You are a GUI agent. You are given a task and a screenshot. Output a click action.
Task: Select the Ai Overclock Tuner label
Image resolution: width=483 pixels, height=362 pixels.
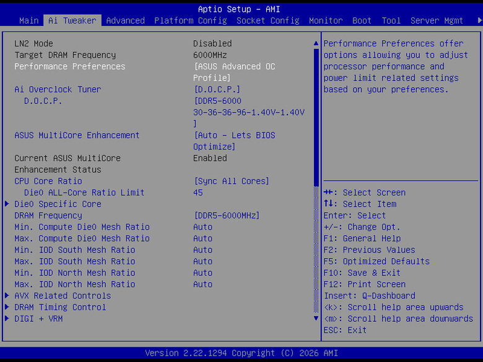[58, 89]
